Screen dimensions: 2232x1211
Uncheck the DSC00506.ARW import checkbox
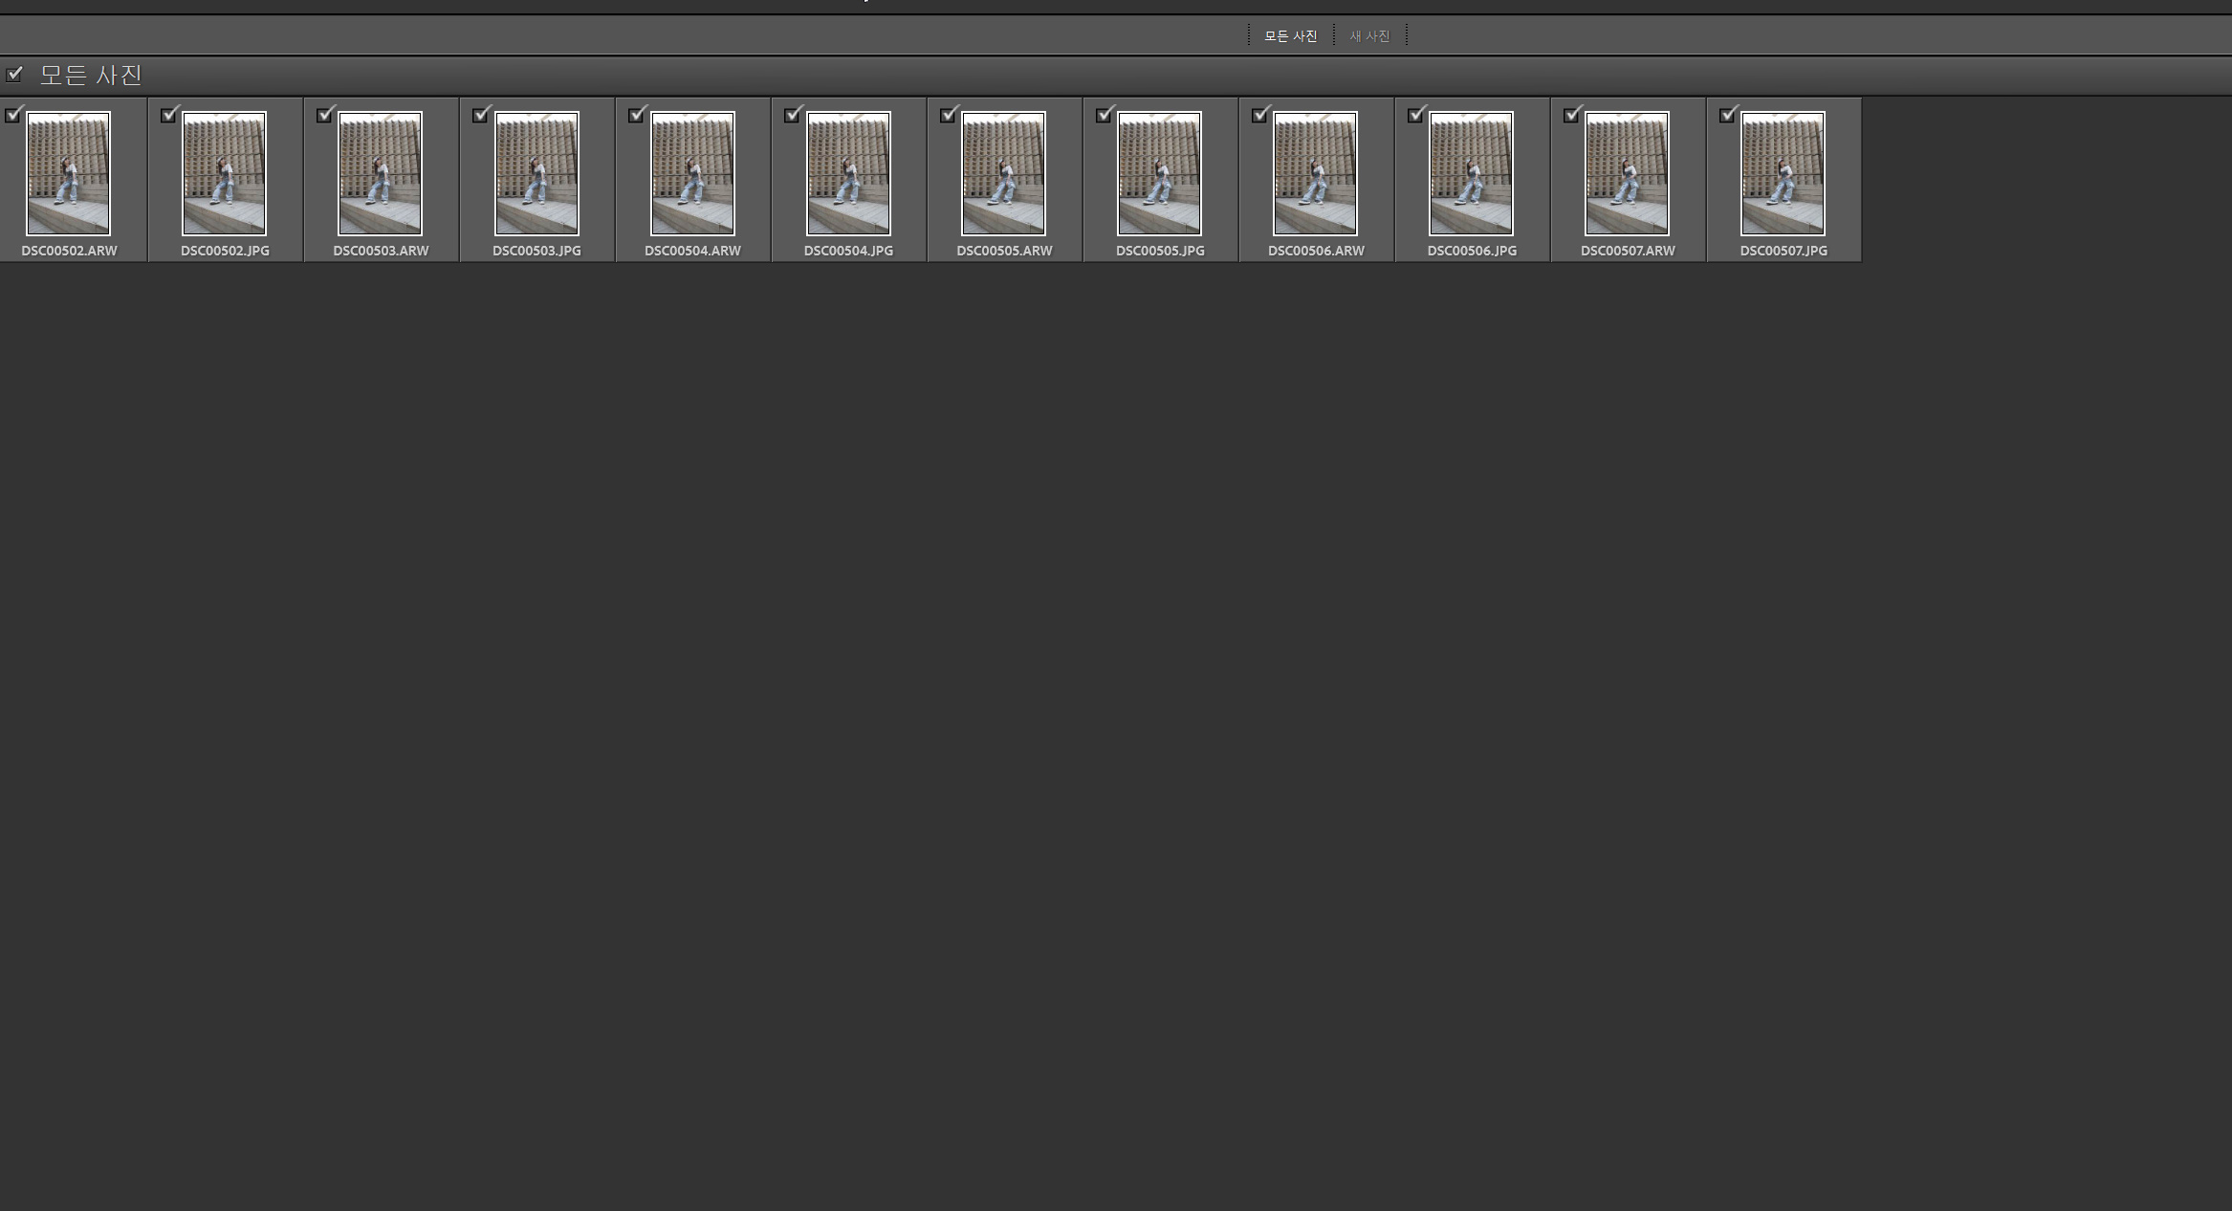1259,116
